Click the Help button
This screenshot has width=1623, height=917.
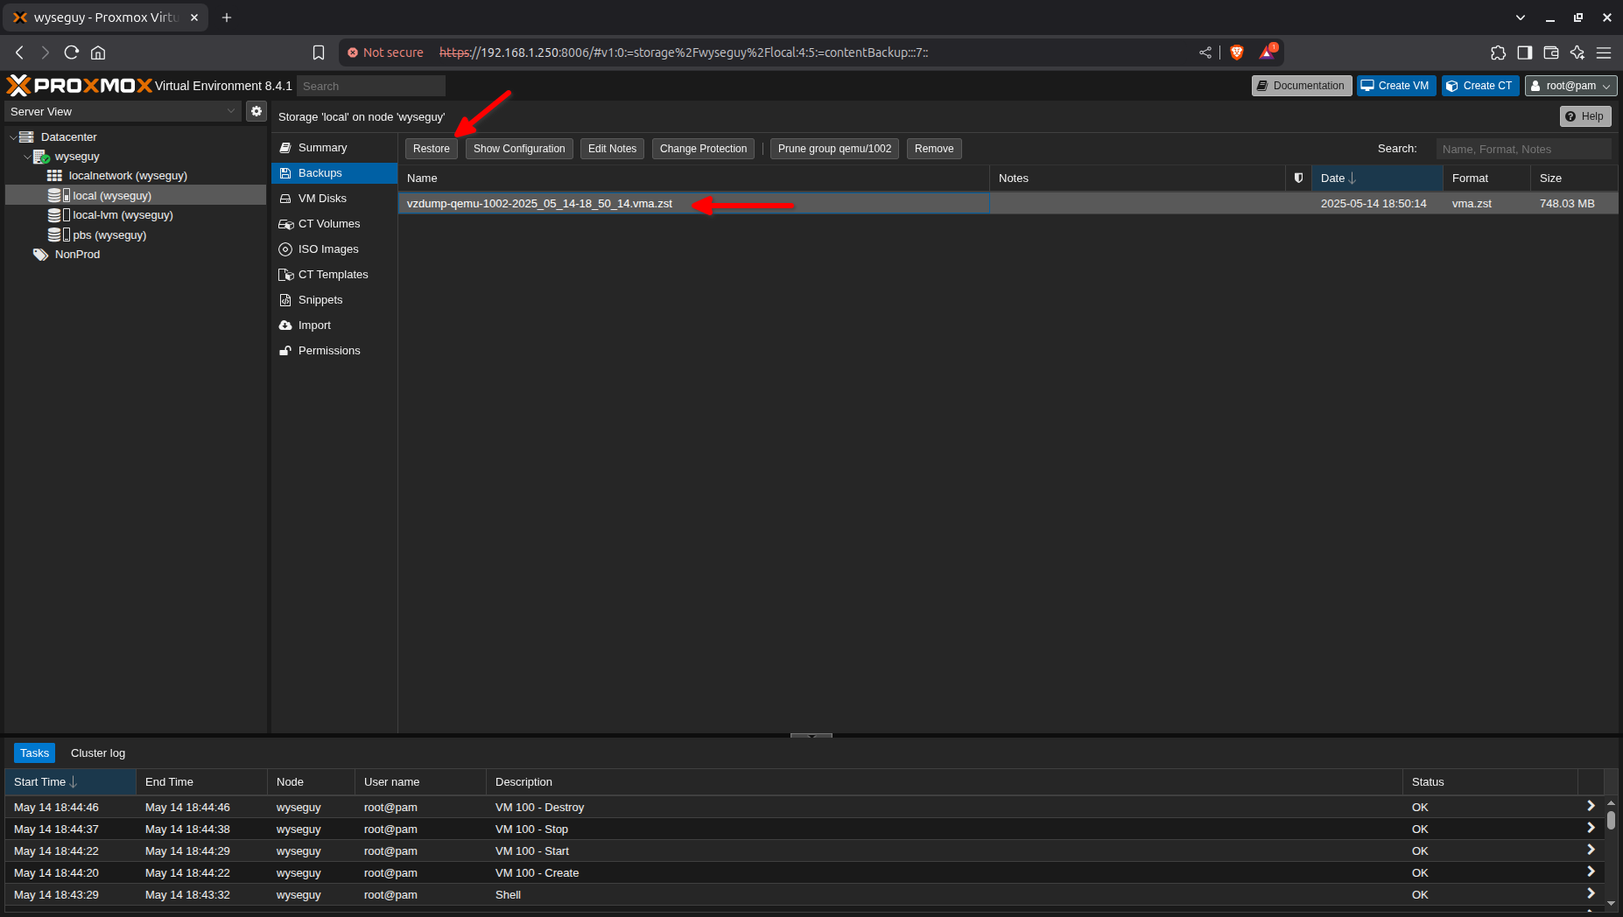click(x=1585, y=116)
